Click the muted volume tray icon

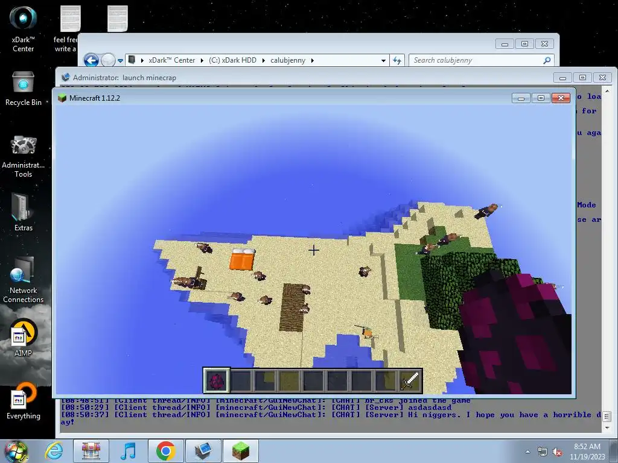tap(557, 452)
